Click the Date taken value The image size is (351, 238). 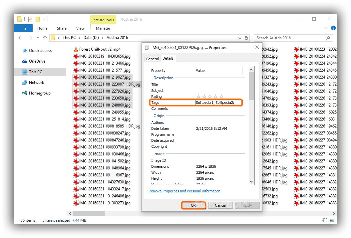click(x=211, y=128)
